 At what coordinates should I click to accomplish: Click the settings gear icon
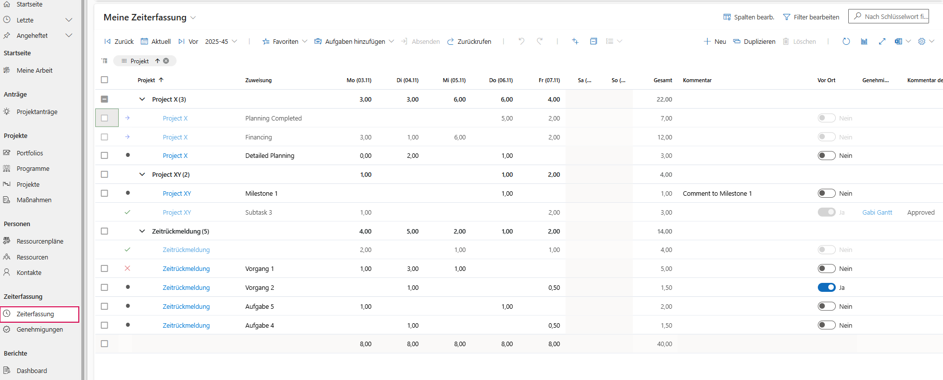[922, 41]
